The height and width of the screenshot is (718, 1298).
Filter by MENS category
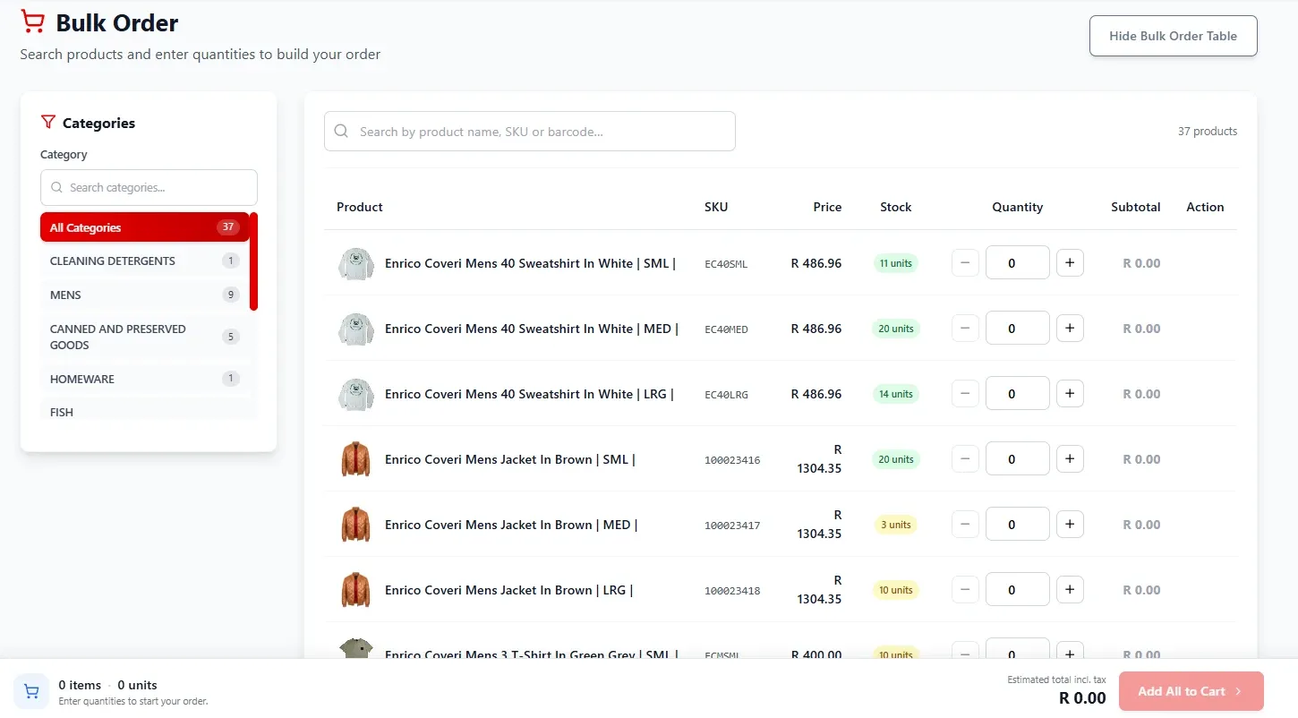[145, 295]
